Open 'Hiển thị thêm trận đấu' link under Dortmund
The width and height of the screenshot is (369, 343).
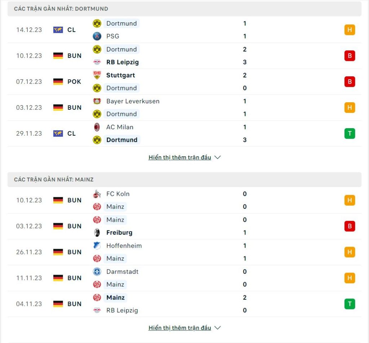click(x=180, y=157)
